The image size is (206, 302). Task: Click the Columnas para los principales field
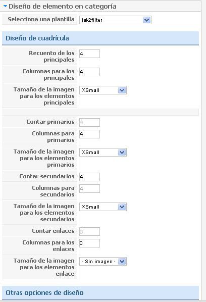click(89, 72)
